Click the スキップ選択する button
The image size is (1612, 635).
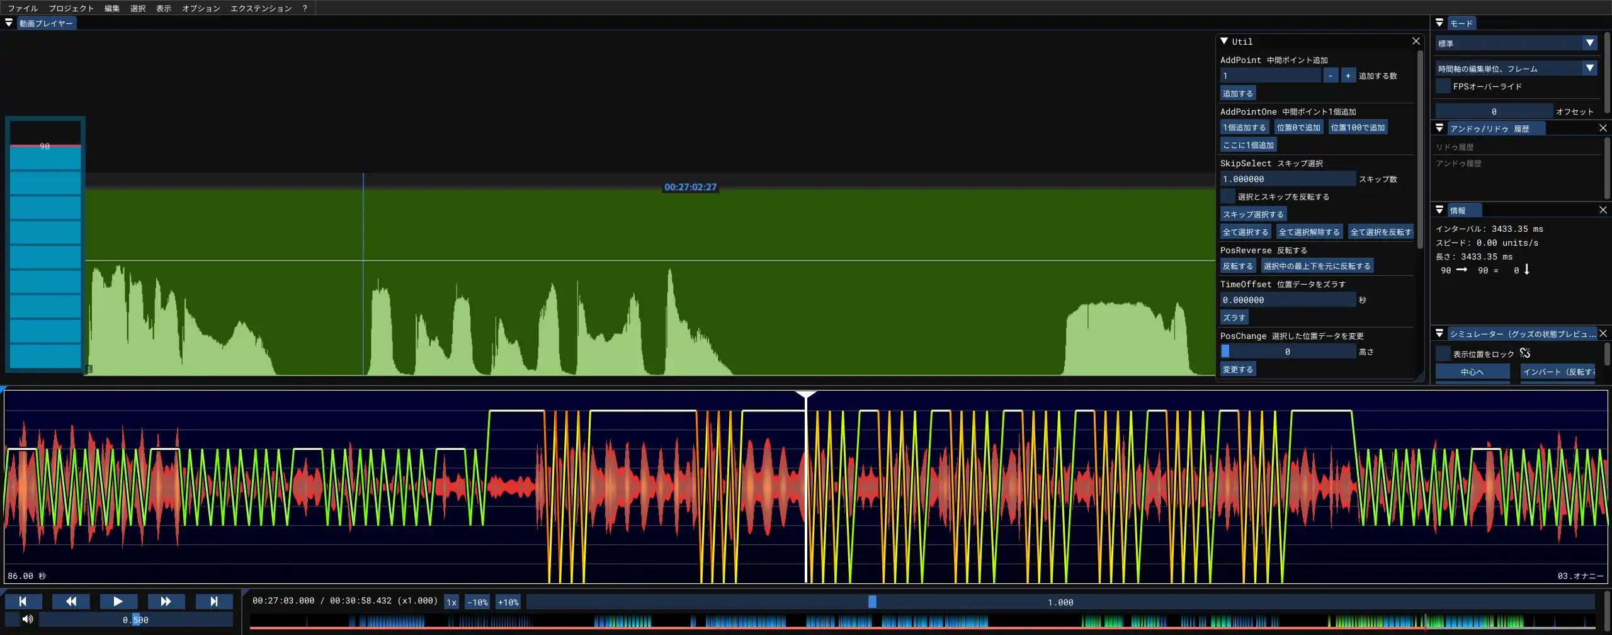(1253, 214)
